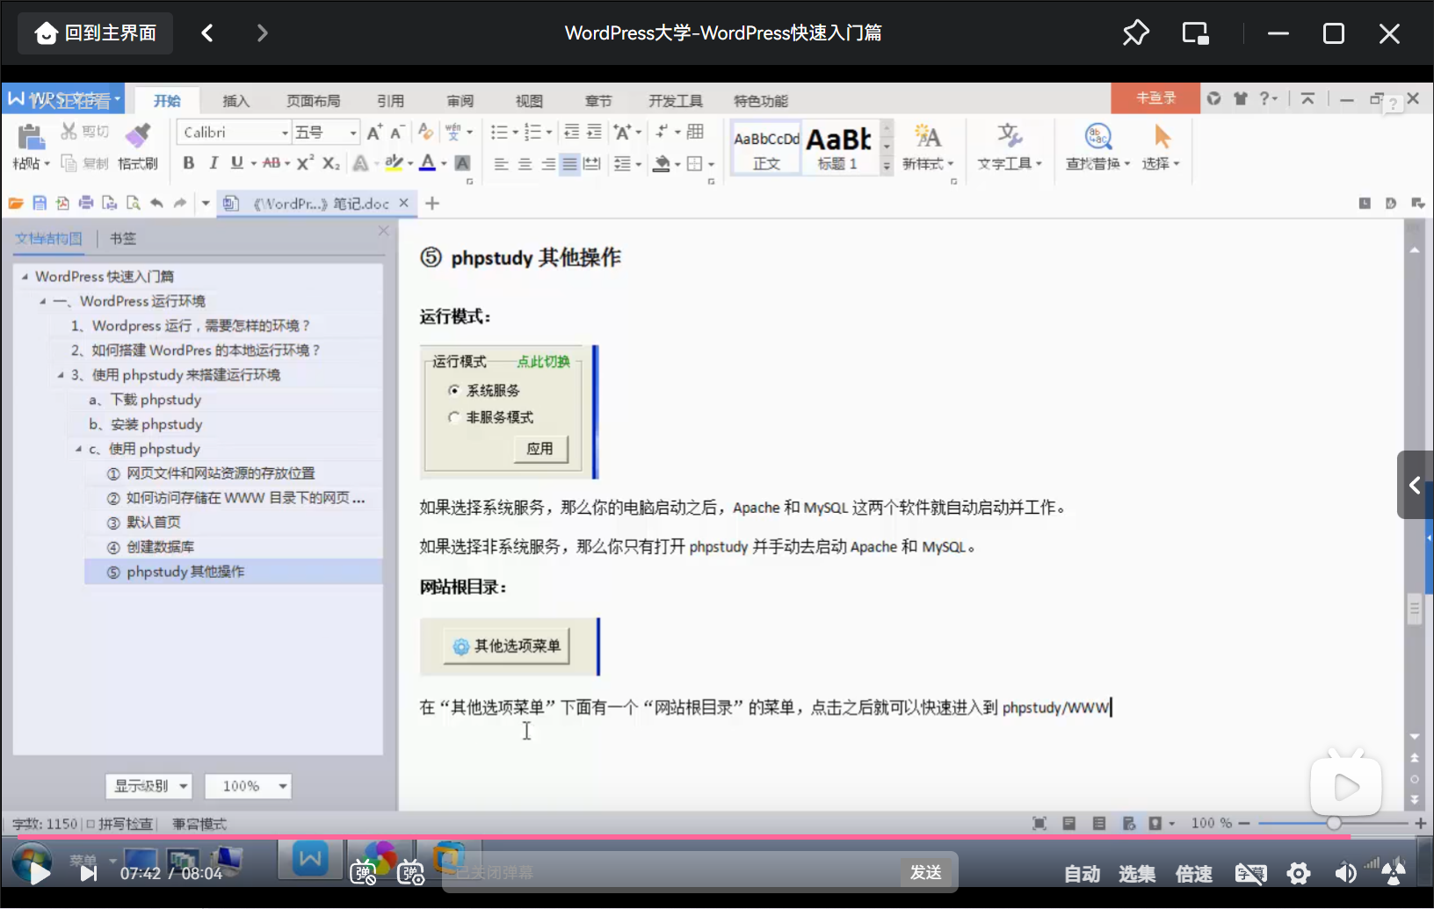Click the pin icon in title bar

1135,33
